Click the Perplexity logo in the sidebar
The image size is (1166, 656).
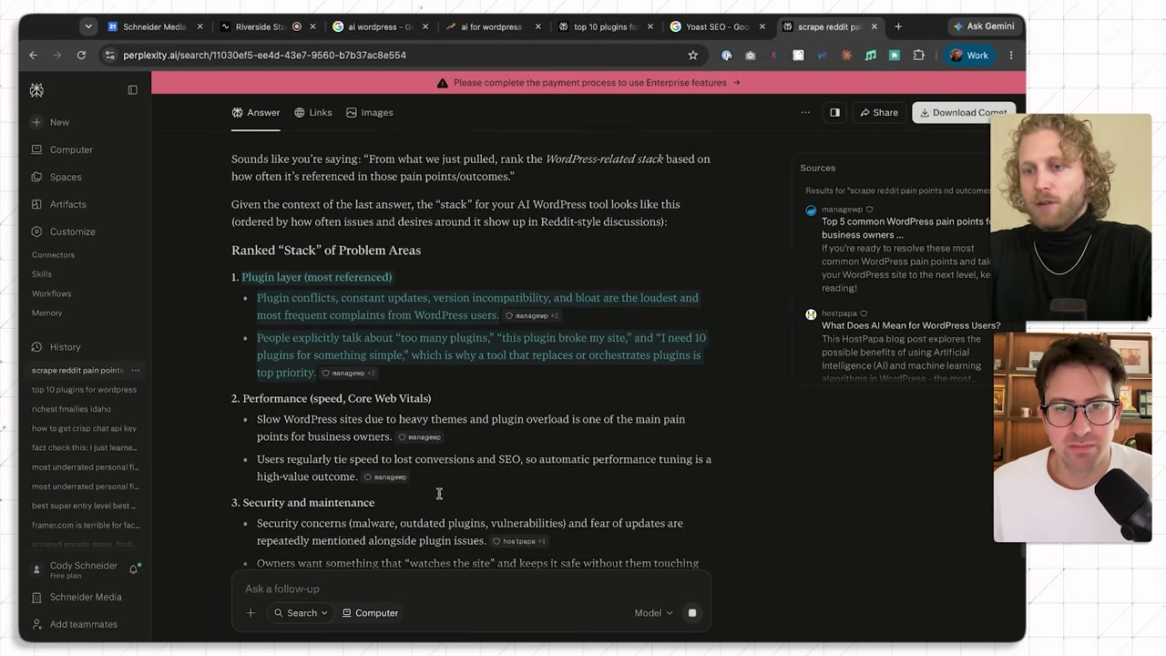[x=36, y=90]
